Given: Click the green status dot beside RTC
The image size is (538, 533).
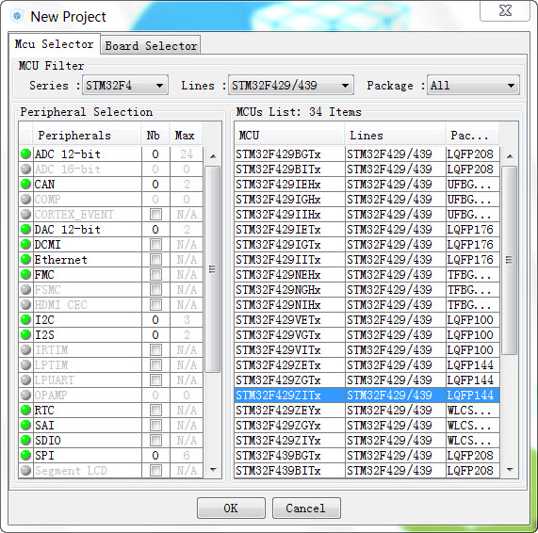Looking at the screenshot, I should tap(25, 411).
